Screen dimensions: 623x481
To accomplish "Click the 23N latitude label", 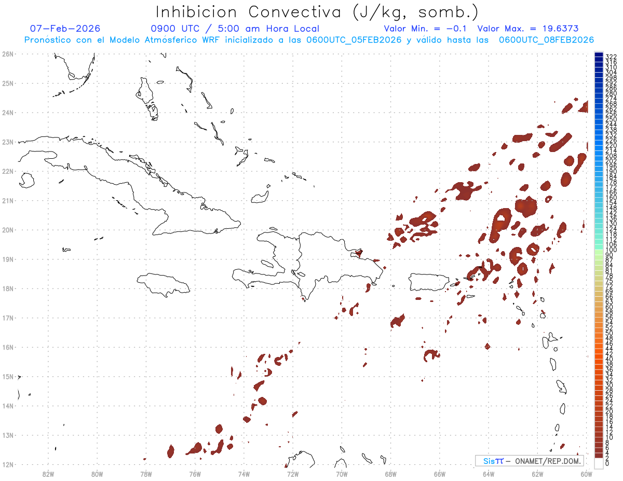I will tap(8, 142).
